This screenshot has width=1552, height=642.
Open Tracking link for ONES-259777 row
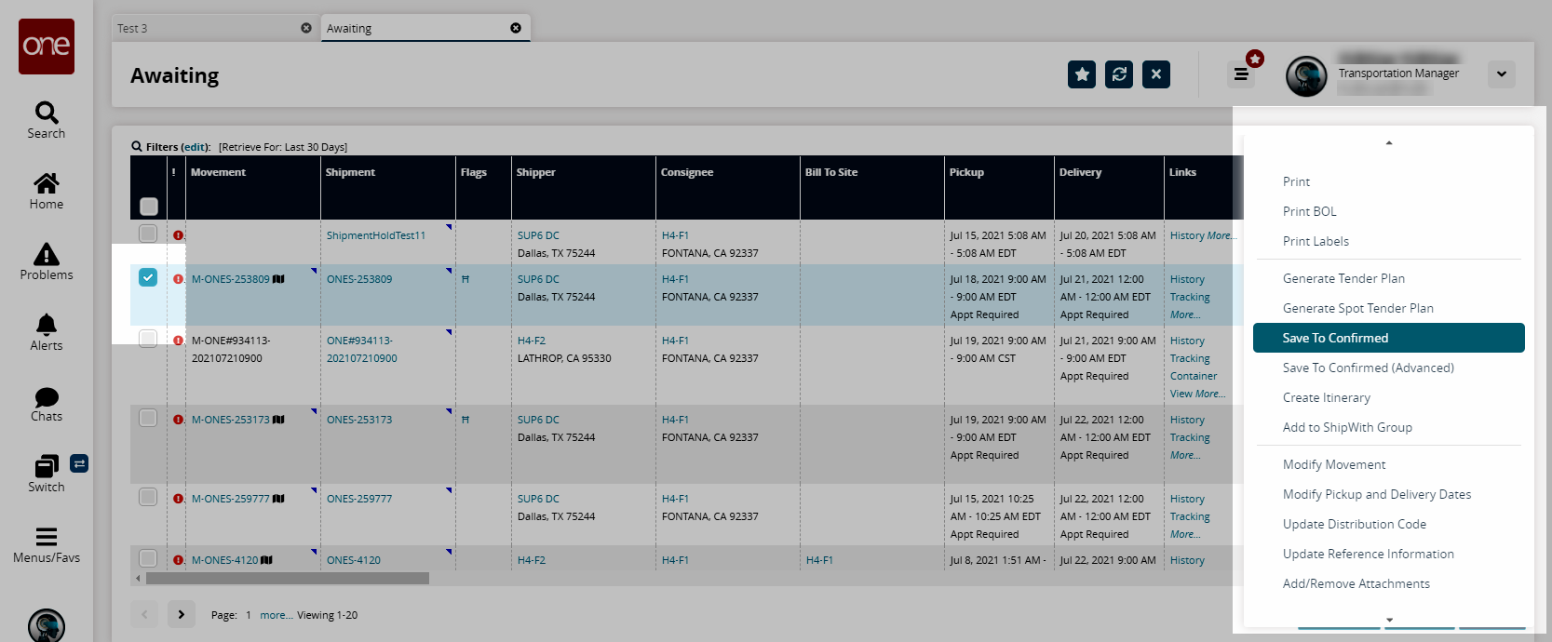point(1190,516)
